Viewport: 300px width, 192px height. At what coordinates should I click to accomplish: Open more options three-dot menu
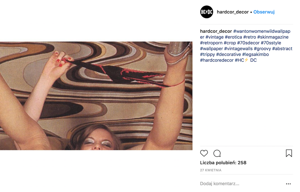click(288, 184)
